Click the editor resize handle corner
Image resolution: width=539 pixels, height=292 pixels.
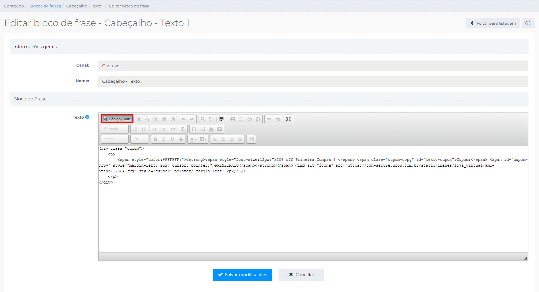point(525,258)
